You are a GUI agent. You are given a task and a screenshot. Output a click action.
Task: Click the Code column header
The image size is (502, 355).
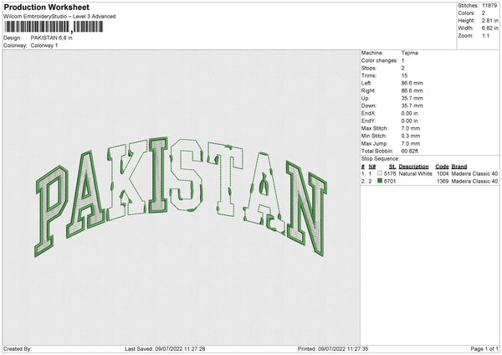[442, 167]
